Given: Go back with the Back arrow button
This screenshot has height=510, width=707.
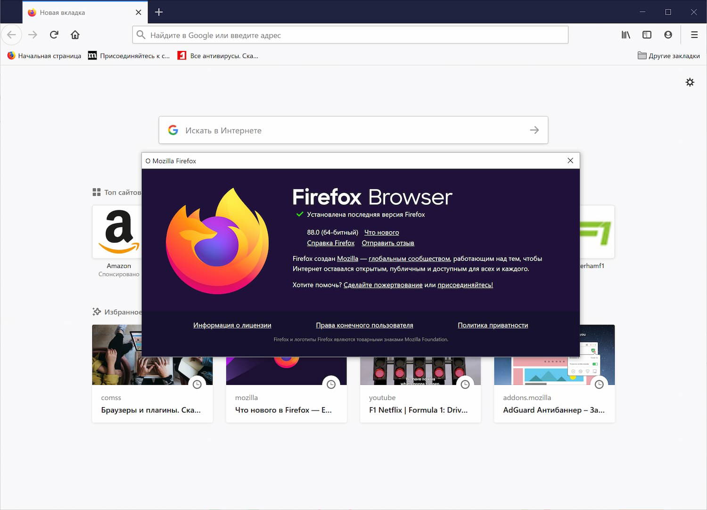Looking at the screenshot, I should coord(12,35).
